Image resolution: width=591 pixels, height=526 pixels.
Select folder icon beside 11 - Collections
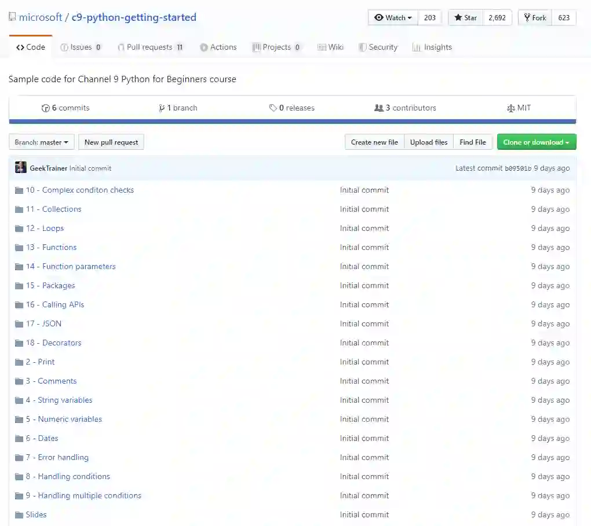click(19, 209)
